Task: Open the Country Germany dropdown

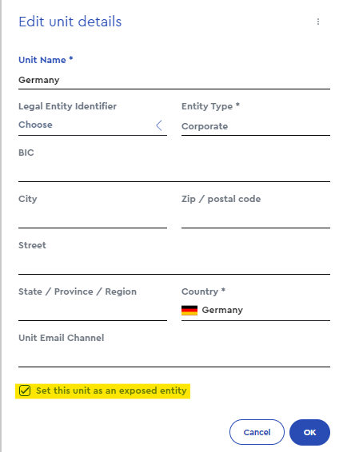Action: tap(256, 310)
